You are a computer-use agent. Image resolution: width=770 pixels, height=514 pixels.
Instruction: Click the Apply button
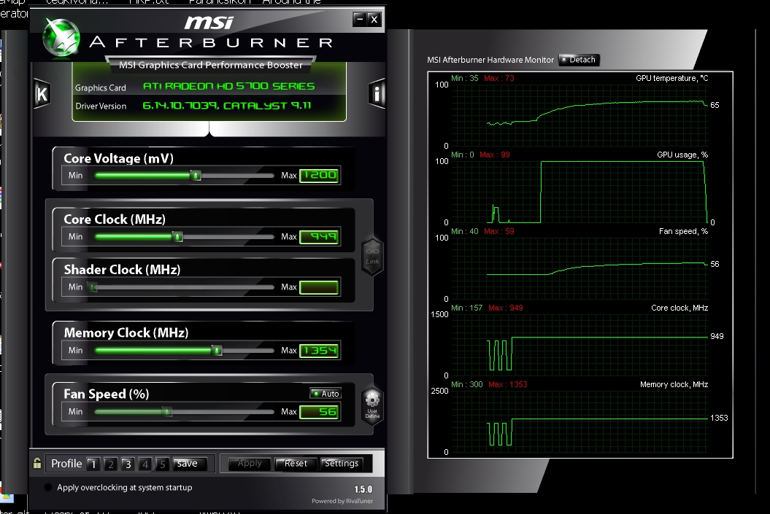(x=250, y=464)
